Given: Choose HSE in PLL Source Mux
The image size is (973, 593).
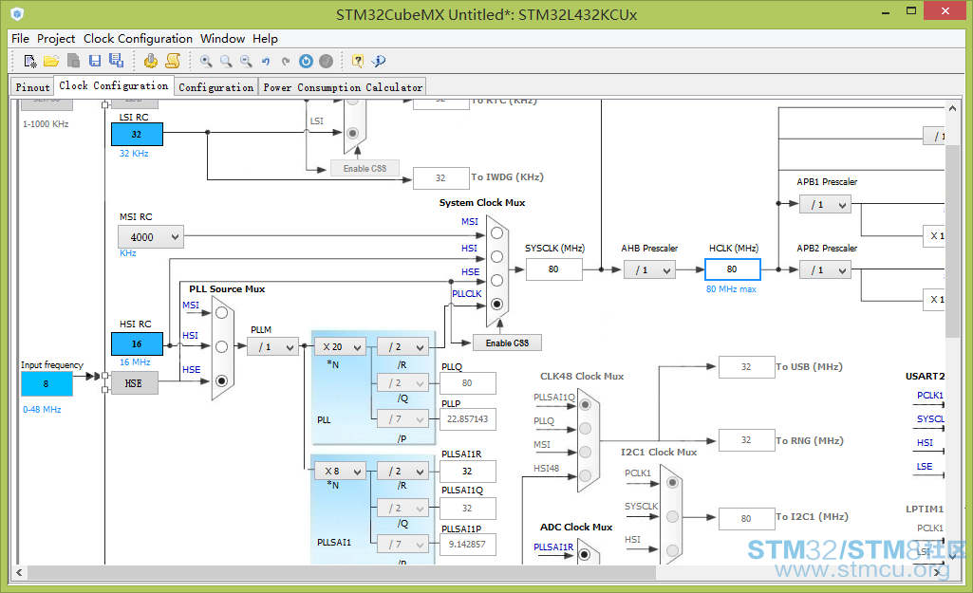Looking at the screenshot, I should [x=221, y=380].
